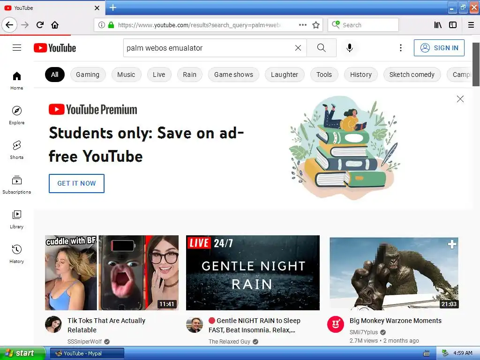Go back with the browser back arrow

click(x=9, y=25)
